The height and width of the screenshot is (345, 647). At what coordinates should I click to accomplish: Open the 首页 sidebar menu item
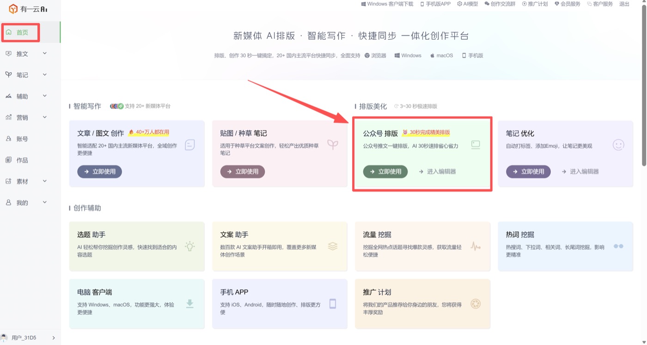pyautogui.click(x=30, y=32)
